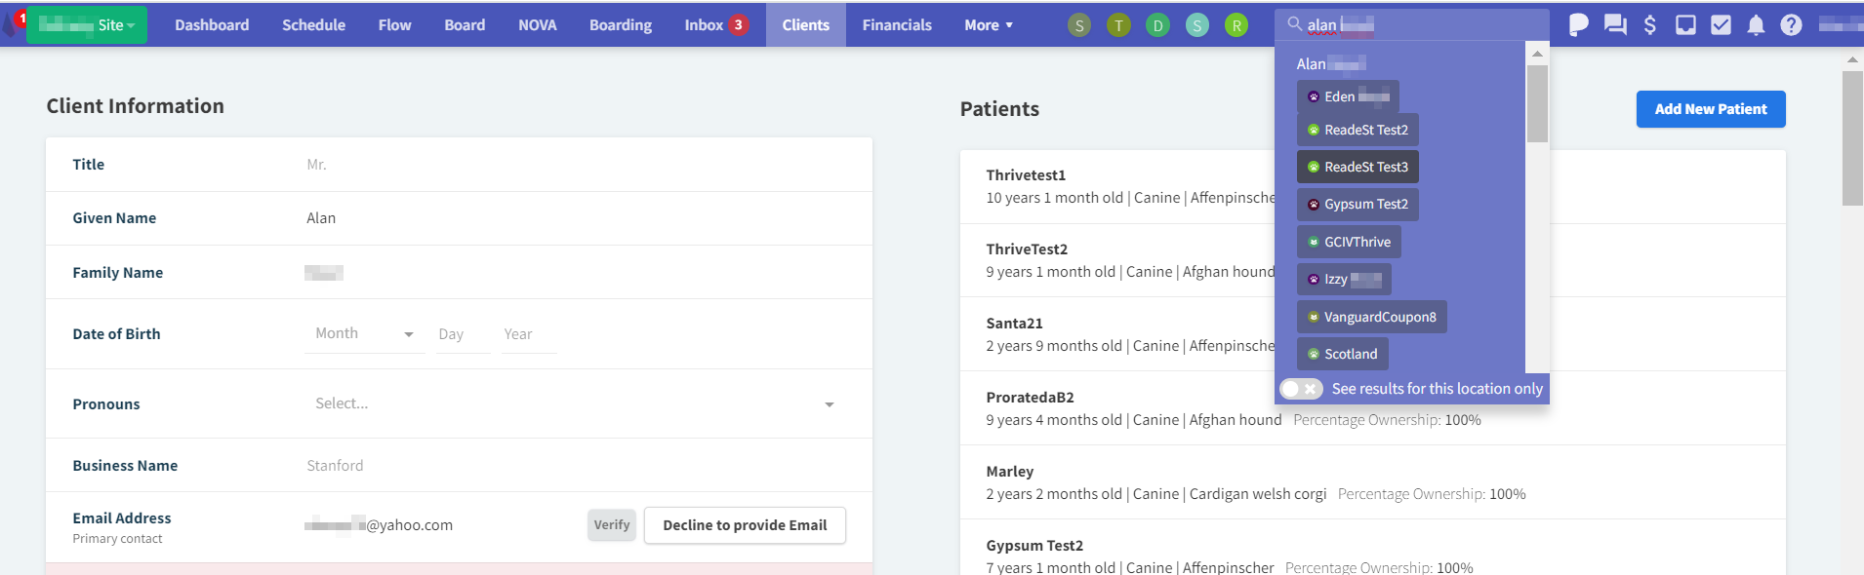Toggle See results for this location only
This screenshot has height=575, width=1864.
(x=1301, y=389)
